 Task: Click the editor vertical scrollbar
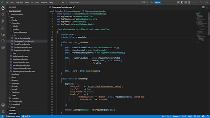pyautogui.click(x=209, y=24)
